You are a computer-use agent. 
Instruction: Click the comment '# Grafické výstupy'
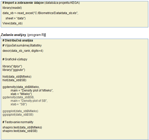15,59
